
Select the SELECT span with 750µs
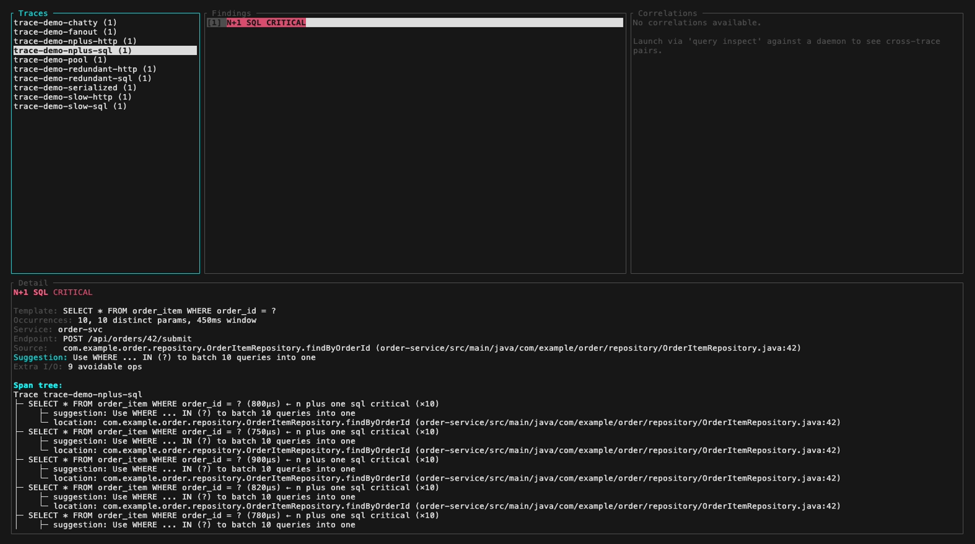(x=233, y=432)
